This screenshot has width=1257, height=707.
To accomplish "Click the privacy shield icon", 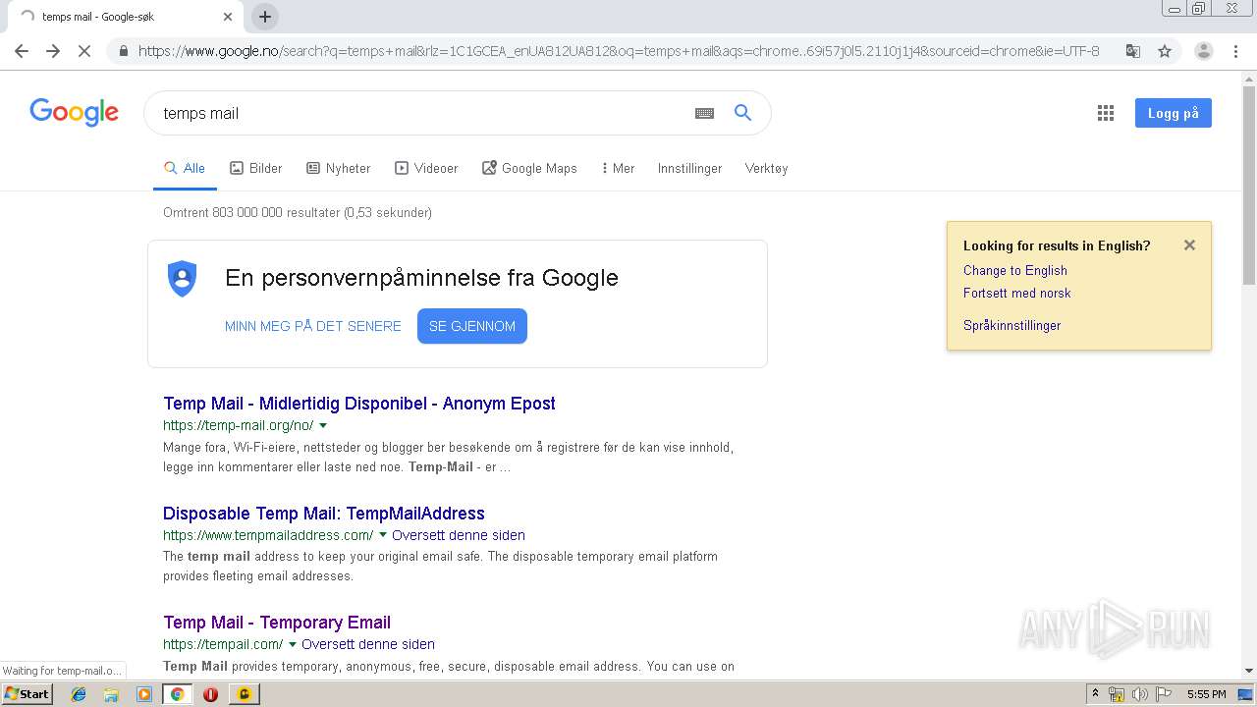I will 182,278.
